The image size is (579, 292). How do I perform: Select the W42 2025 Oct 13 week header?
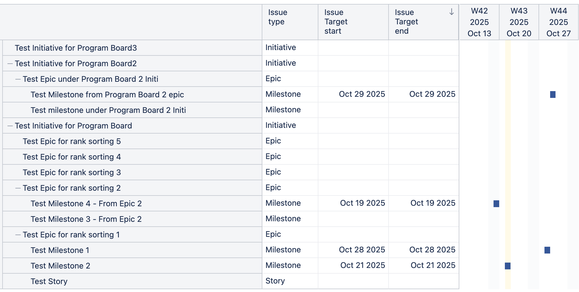[479, 22]
